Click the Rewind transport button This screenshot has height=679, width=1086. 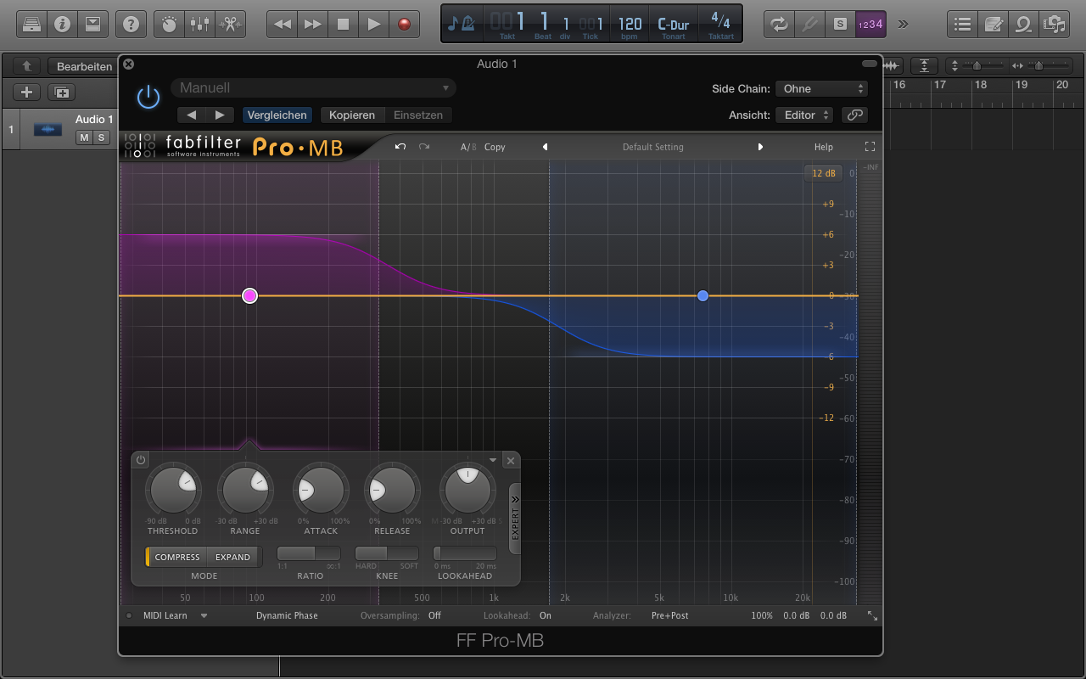[282, 25]
